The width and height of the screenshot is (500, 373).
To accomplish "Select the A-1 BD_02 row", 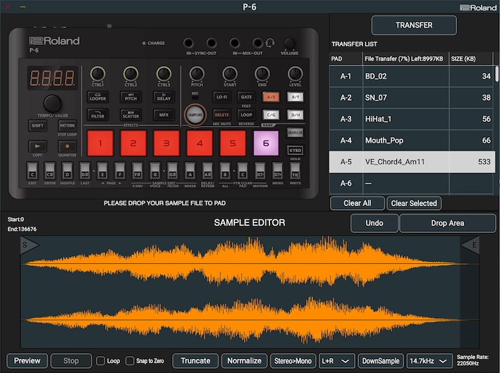I will (412, 77).
